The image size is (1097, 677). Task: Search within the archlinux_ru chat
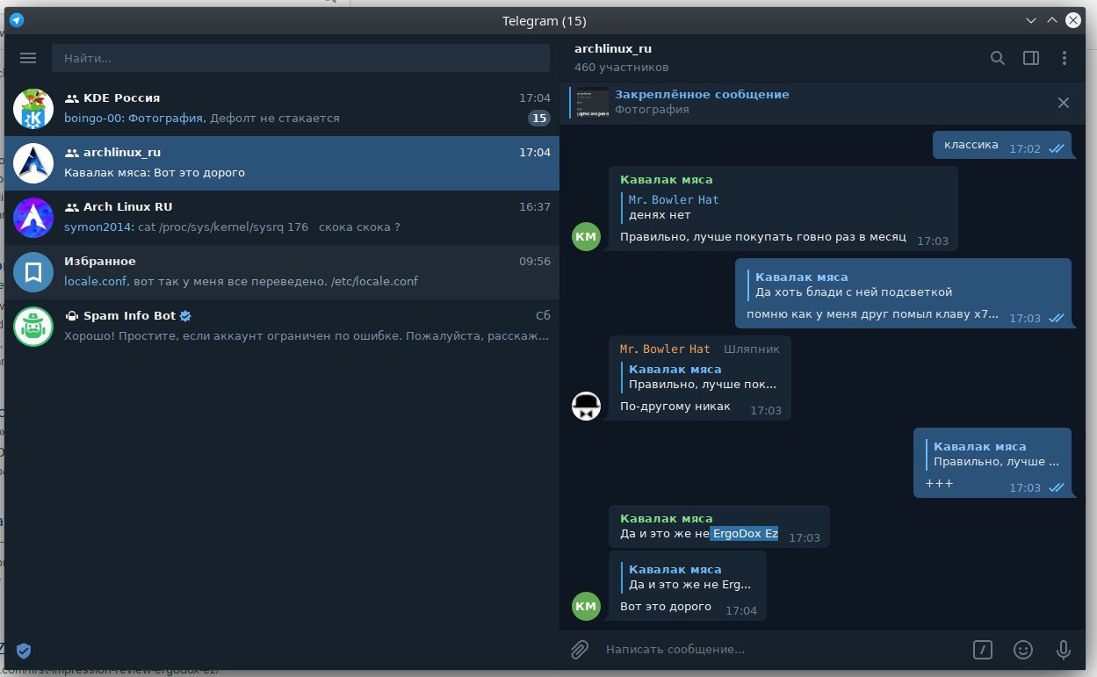click(998, 58)
